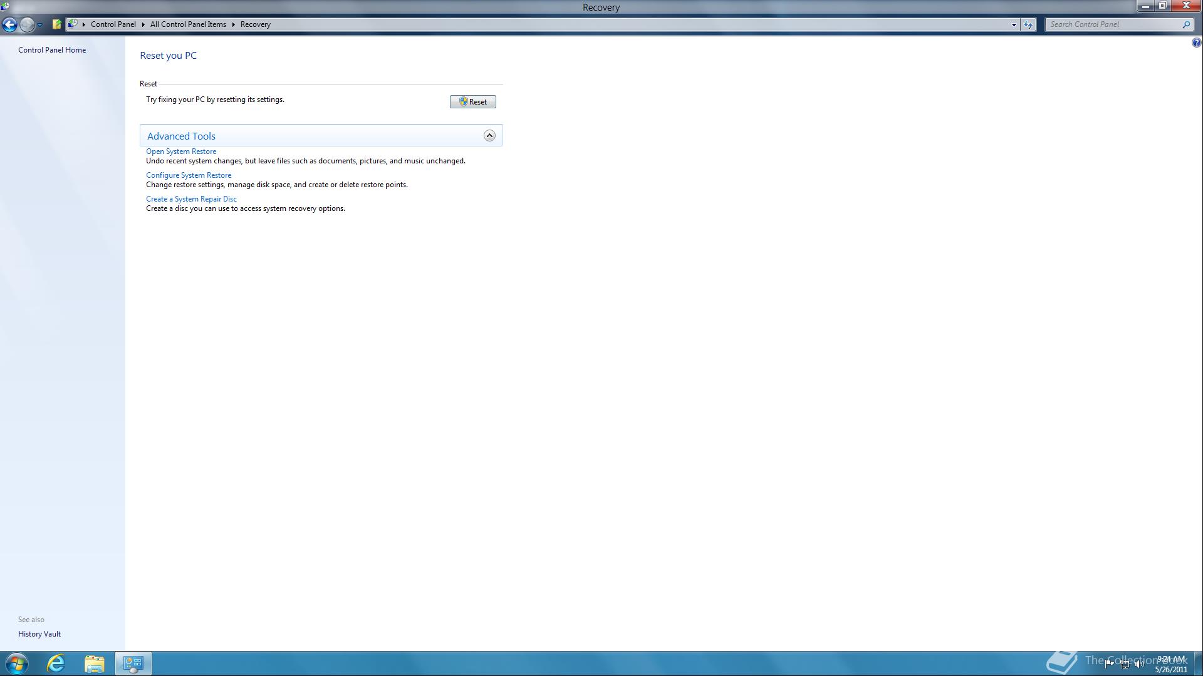Collapse the Advanced Tools section chevron
This screenshot has height=676, width=1203.
click(x=489, y=136)
